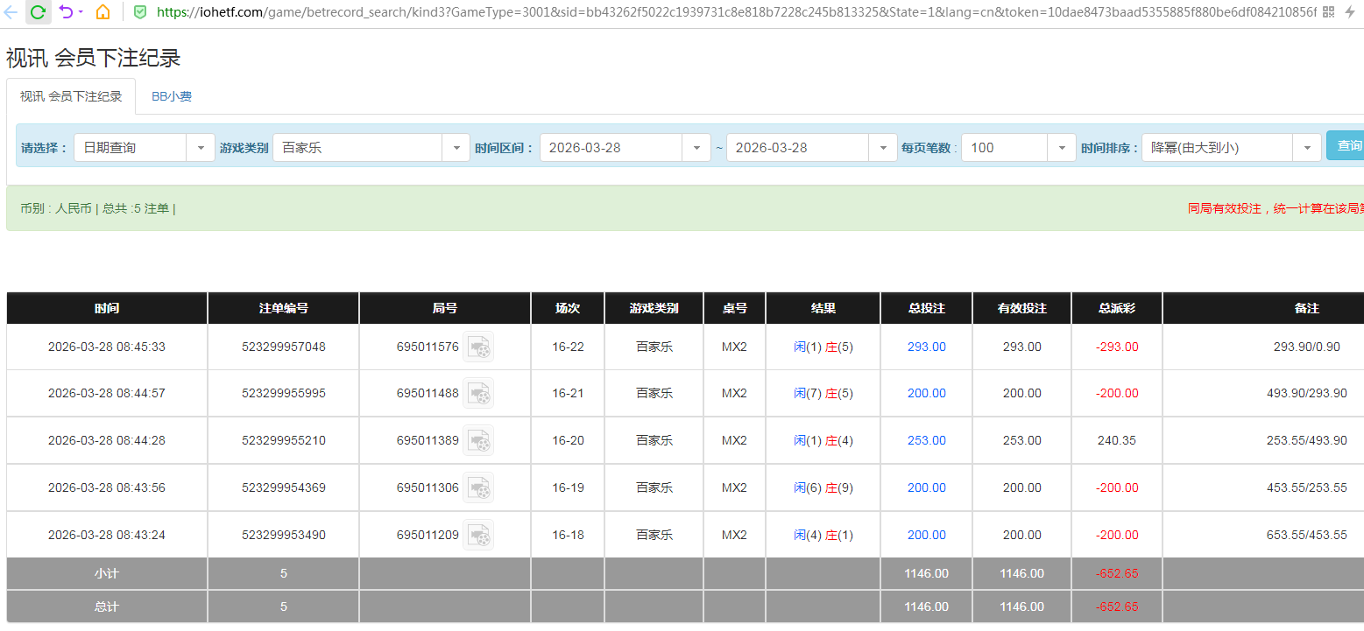Open the 293.00 total bet link
This screenshot has width=1364, height=631.
pos(925,347)
